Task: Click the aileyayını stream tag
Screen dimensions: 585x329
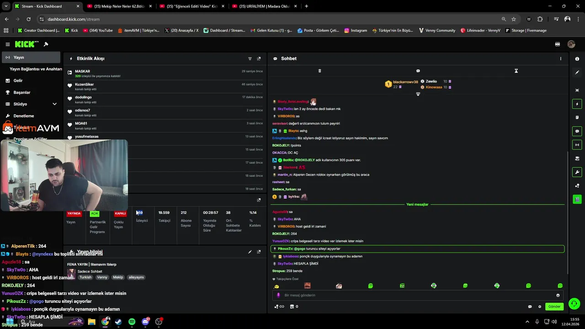Action: (x=136, y=277)
